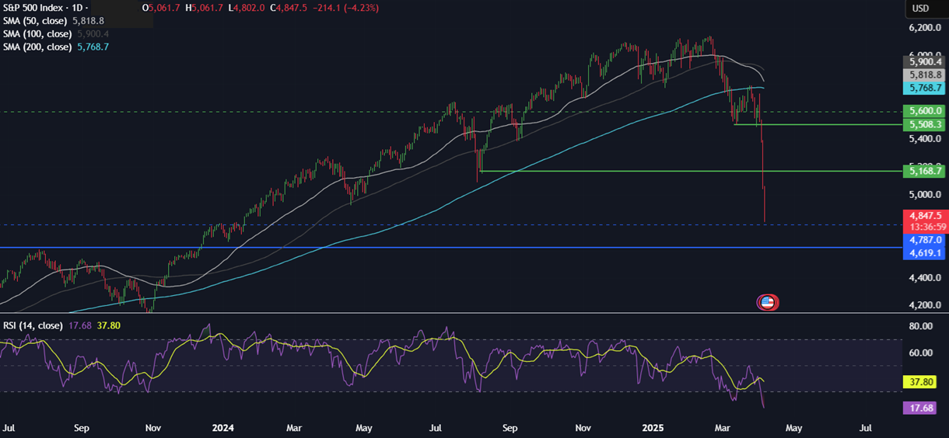Click the 2024 label on time axis
Screen dimensions: 949x438
coord(224,428)
